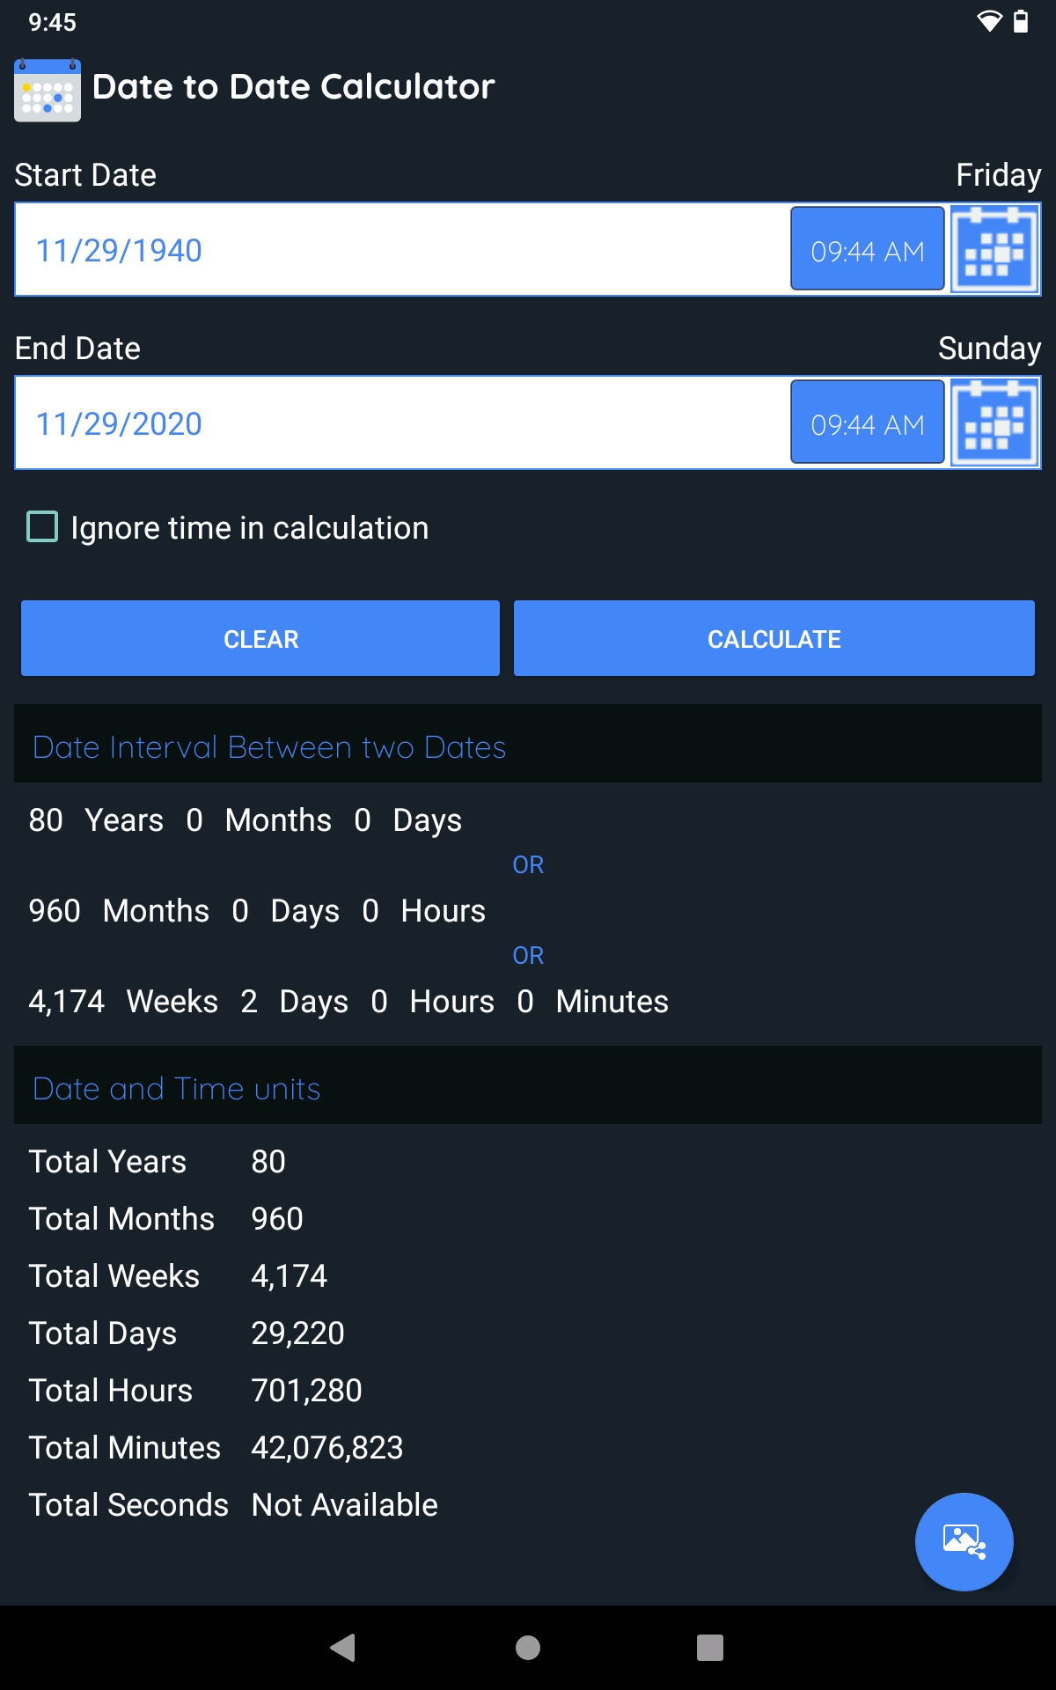Open the End Date 09:44 AM time picker
The image size is (1056, 1690).
click(868, 422)
